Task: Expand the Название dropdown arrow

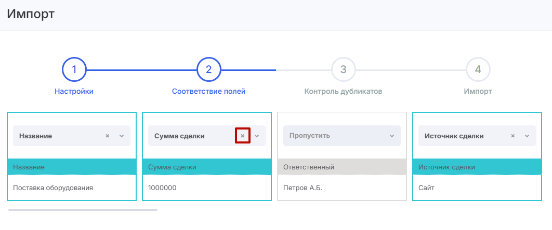Action: (122, 136)
